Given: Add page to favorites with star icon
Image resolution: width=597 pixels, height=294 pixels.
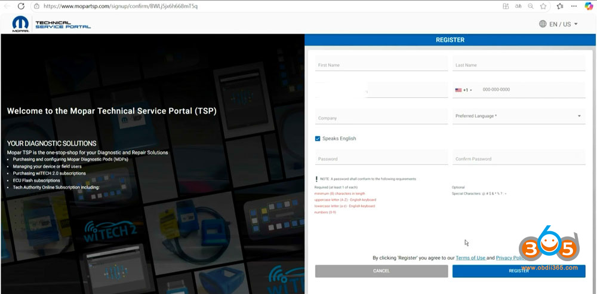Looking at the screenshot, I should tap(543, 6).
